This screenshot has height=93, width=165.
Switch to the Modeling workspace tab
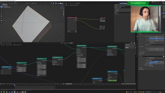[19, 2]
